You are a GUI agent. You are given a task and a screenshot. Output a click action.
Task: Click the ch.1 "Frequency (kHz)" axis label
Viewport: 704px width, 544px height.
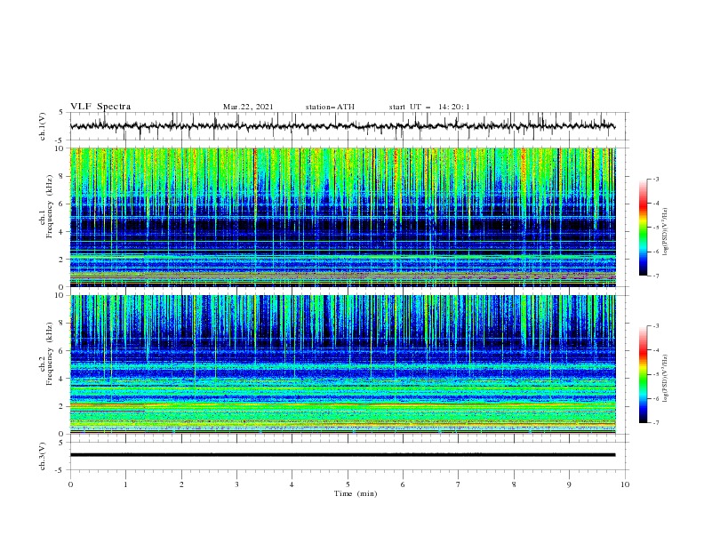point(50,207)
